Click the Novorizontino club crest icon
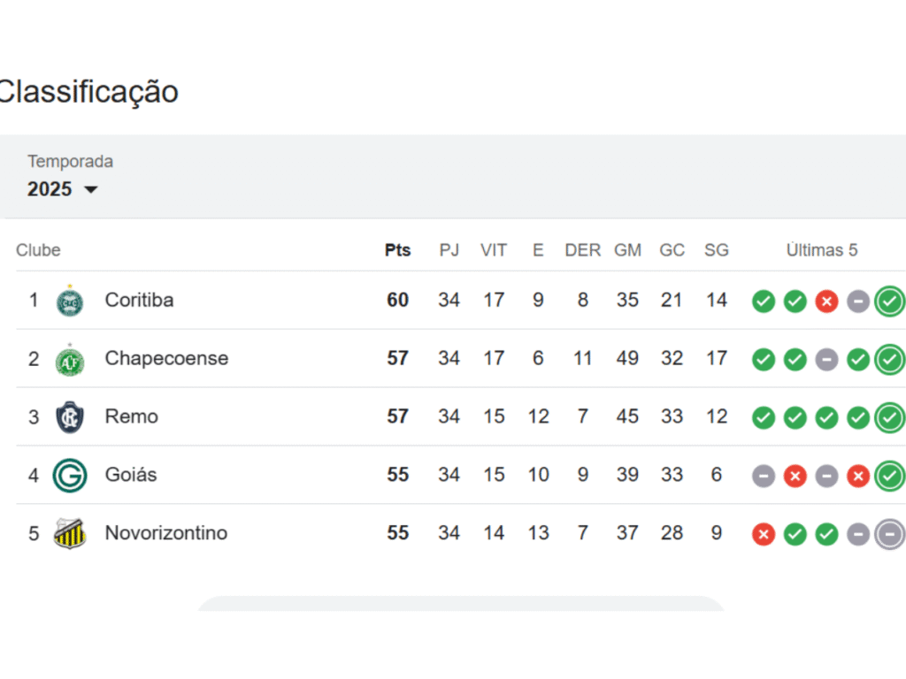The height and width of the screenshot is (679, 906). 70,534
